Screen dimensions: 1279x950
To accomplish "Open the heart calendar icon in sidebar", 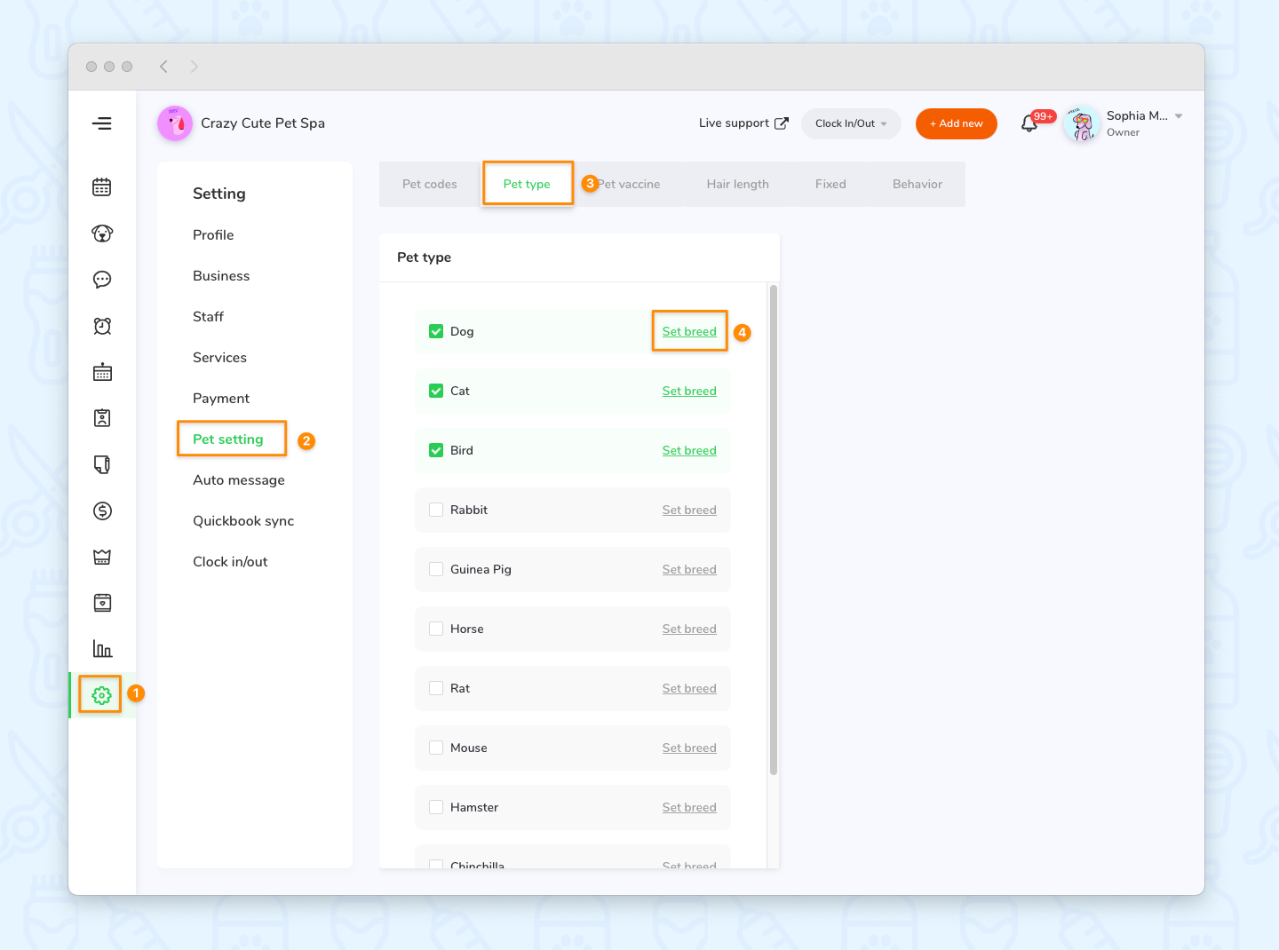I will [x=102, y=603].
